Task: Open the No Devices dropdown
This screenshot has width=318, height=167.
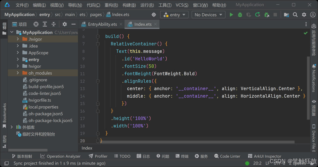Action: tap(208, 15)
